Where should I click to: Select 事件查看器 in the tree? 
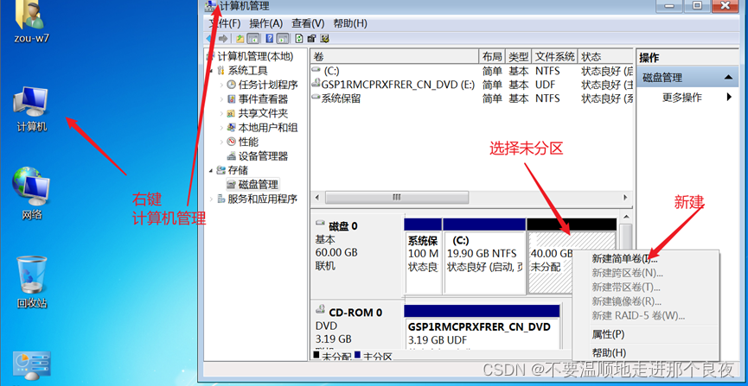tap(263, 99)
